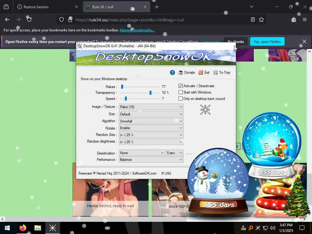The image size is (312, 234).
Task: Open the DesktopSnowOK help question-mark icon
Action: coord(172,73)
